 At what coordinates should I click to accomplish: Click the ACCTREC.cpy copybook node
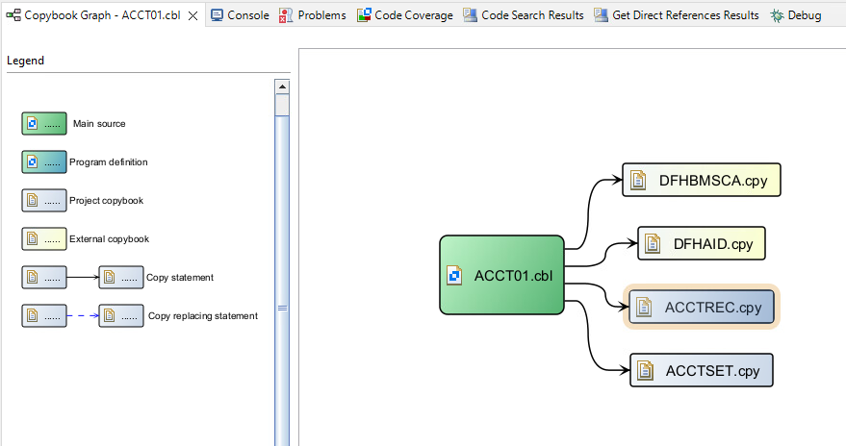click(701, 308)
